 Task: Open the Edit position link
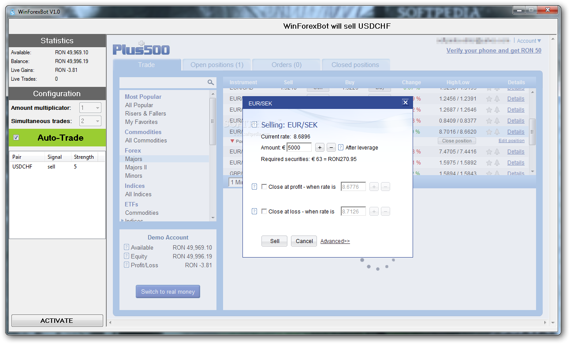511,141
